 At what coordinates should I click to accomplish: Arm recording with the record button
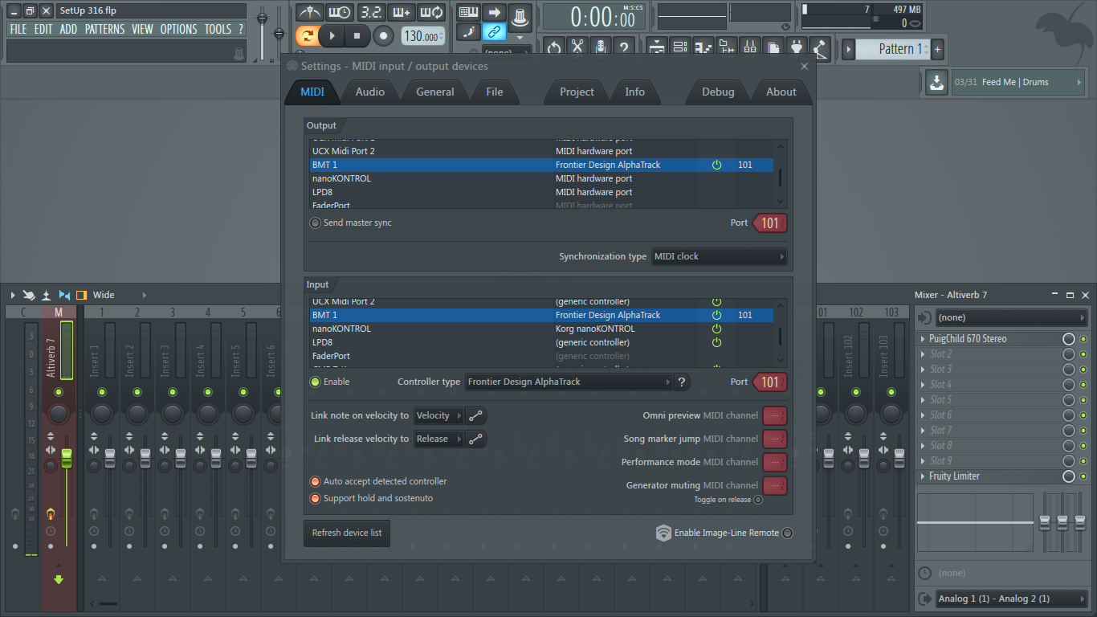(383, 35)
